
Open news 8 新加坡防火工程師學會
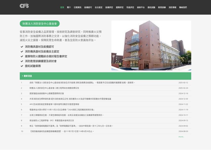tap(52, 121)
